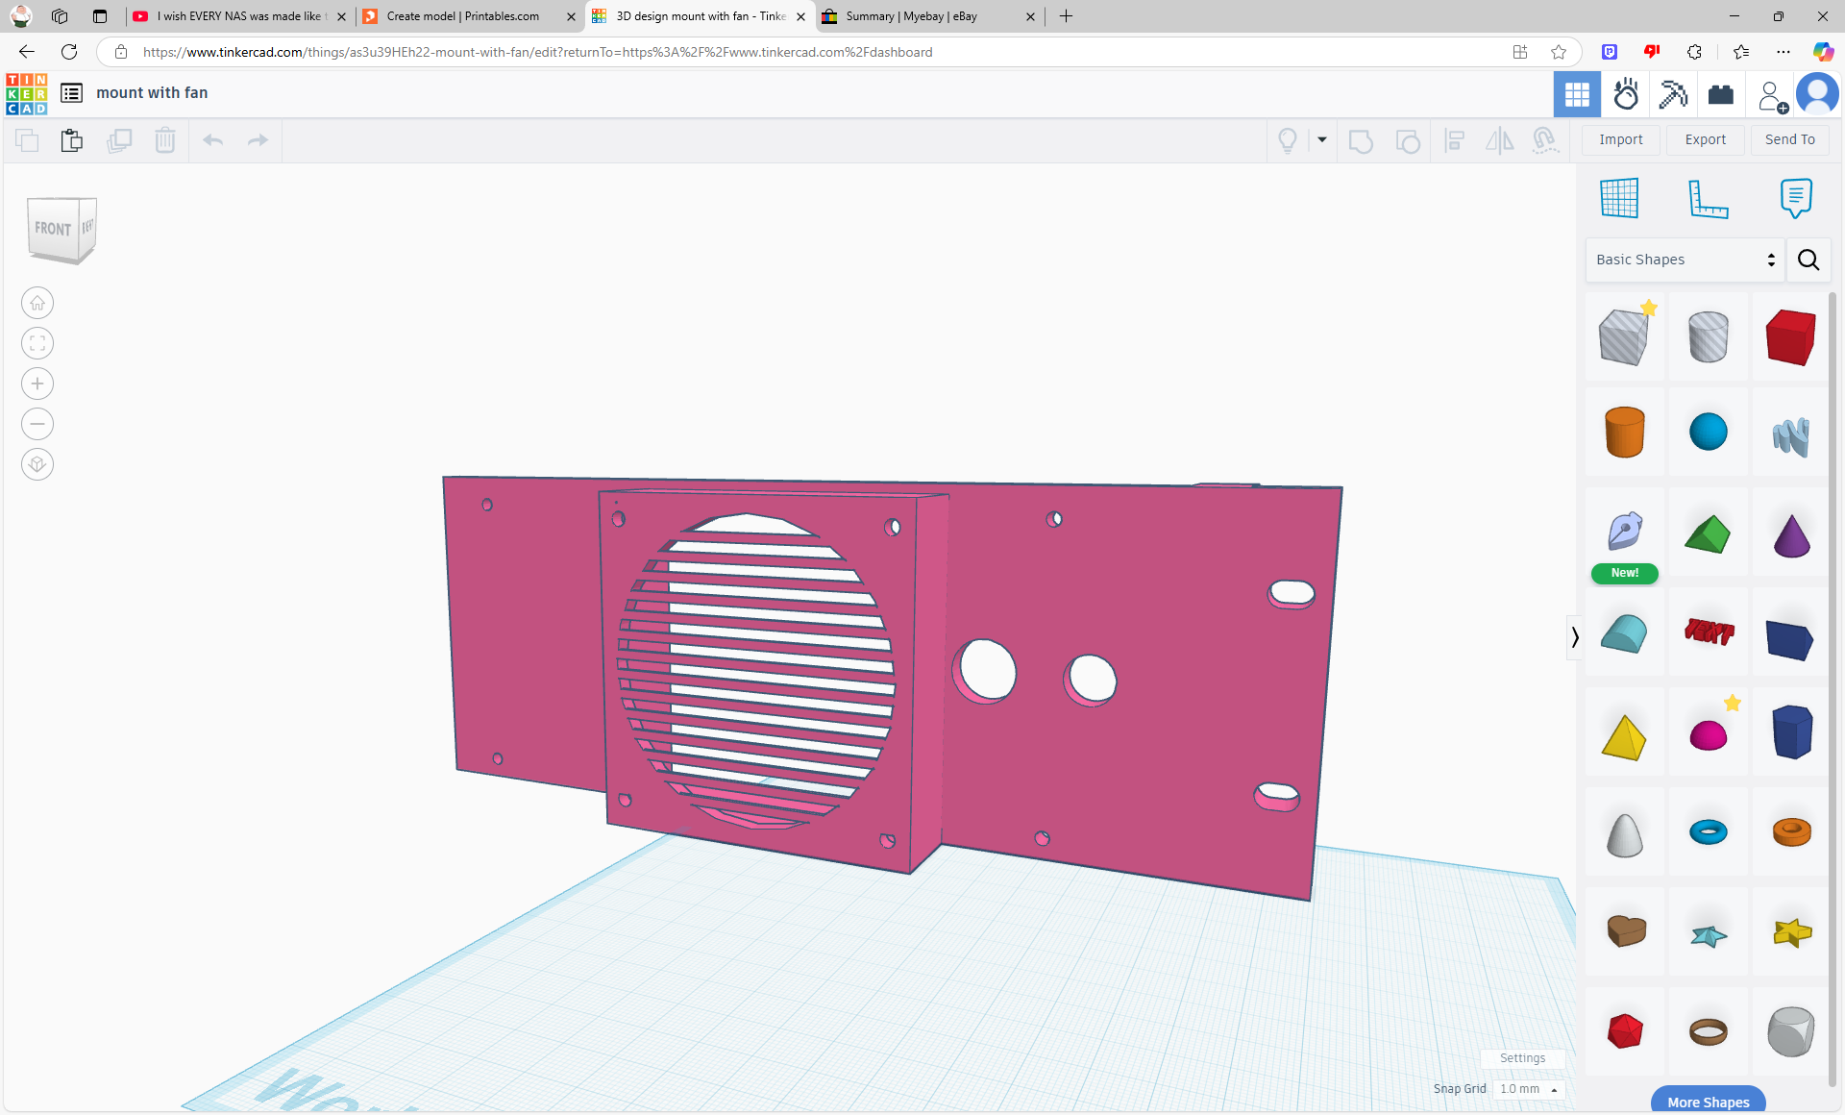Switch to the eBay Summary tab
Screen dimensions: 1845x1115
[928, 16]
